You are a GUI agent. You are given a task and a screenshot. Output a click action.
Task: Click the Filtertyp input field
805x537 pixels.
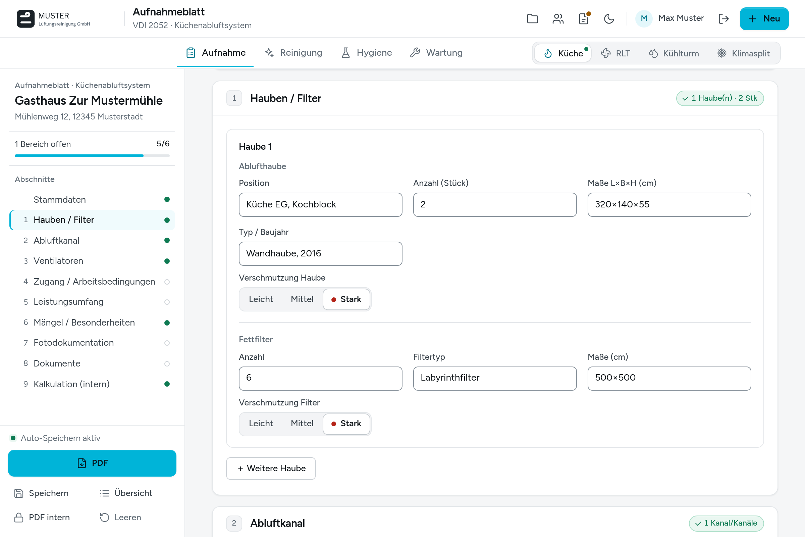(495, 379)
